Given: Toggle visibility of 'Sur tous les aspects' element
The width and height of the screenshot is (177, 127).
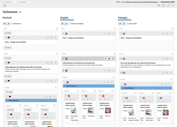Looking at the screenshot, I should click(x=167, y=59).
